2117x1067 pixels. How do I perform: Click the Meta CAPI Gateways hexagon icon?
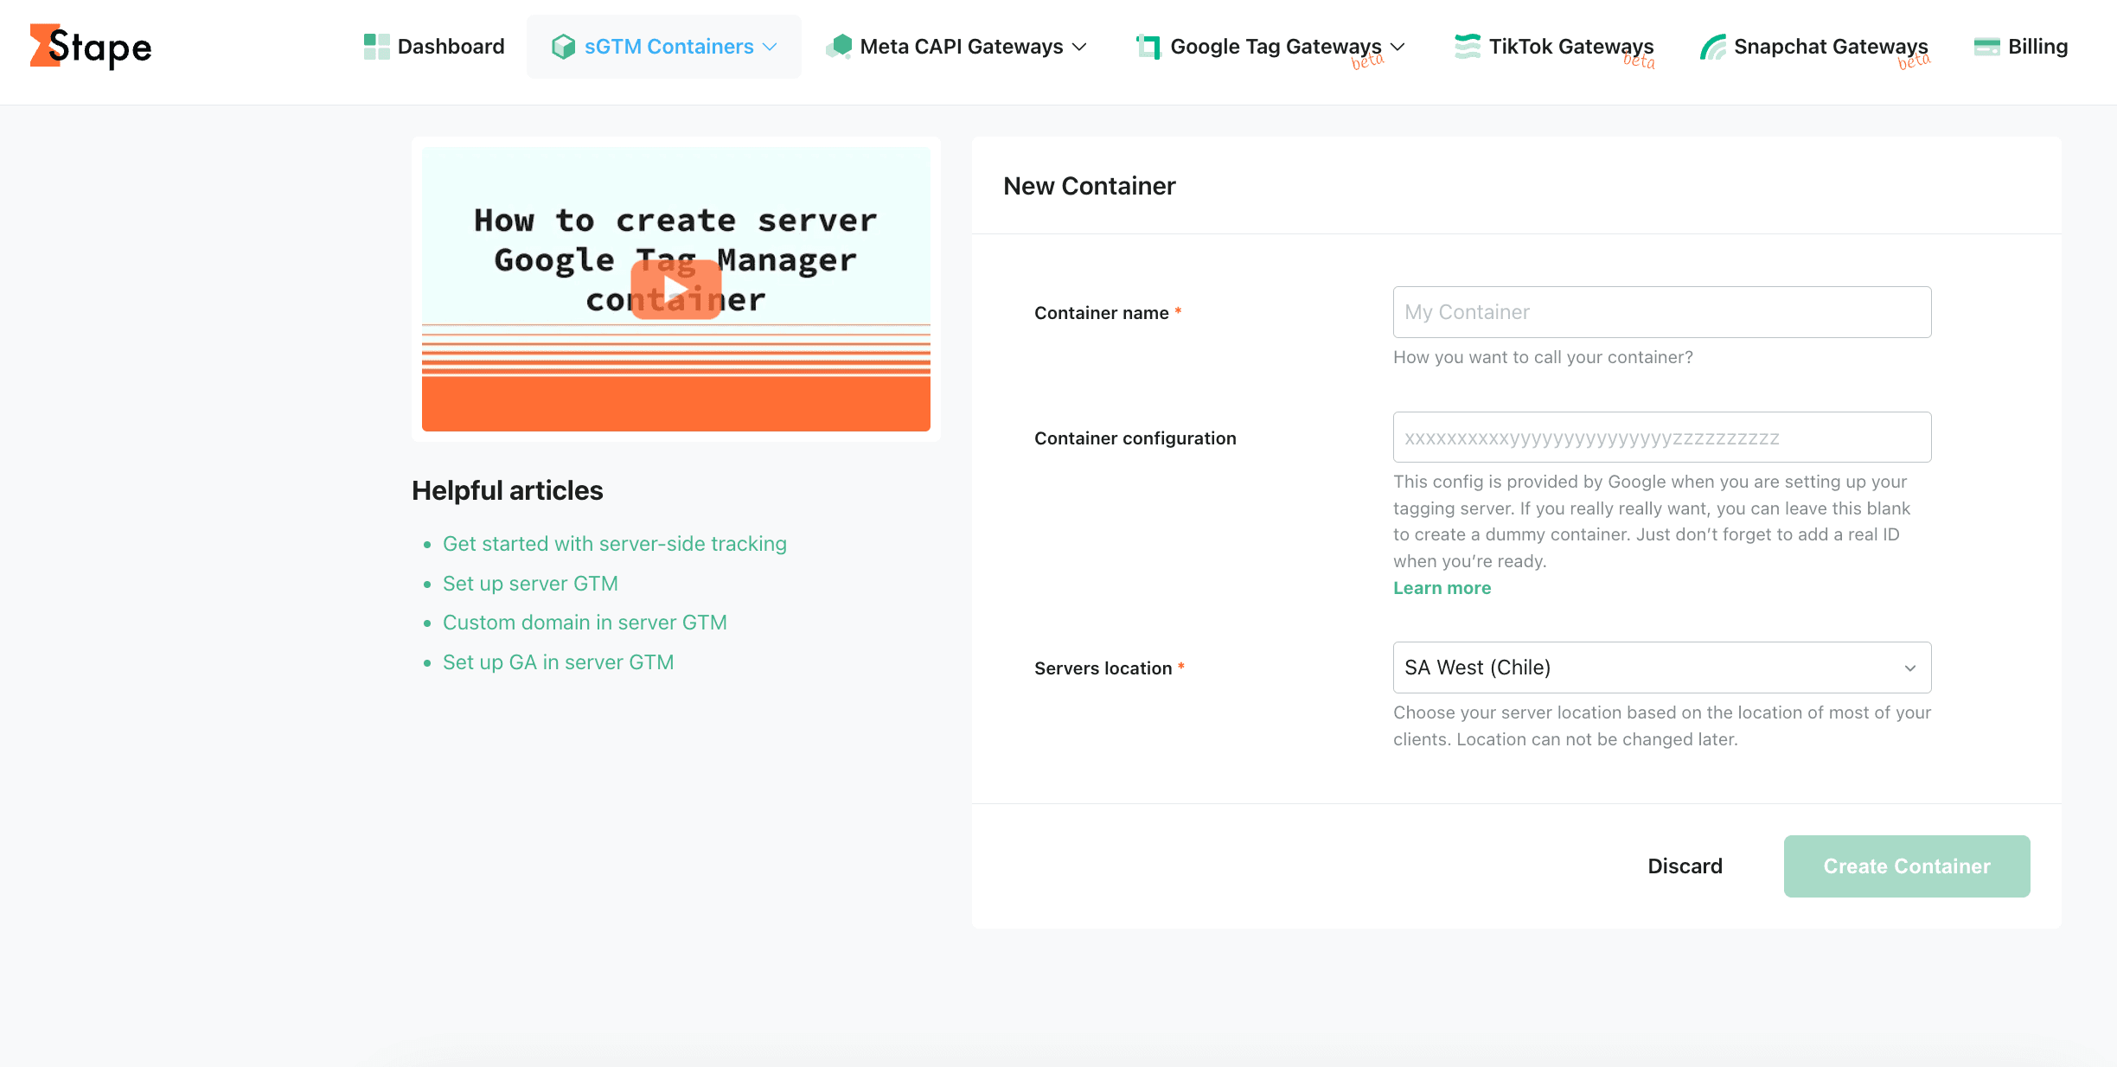(x=839, y=47)
